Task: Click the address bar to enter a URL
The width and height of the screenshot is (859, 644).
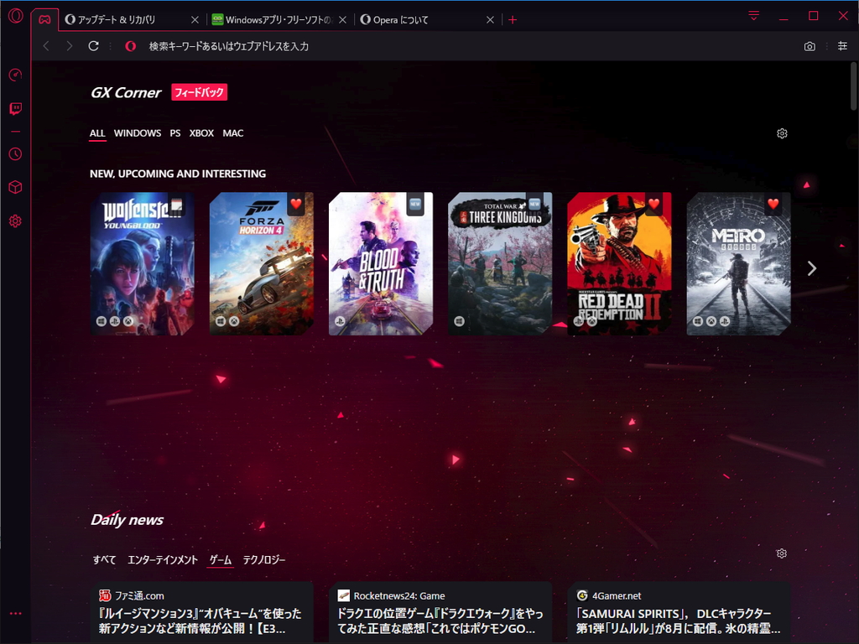Action: pos(336,46)
